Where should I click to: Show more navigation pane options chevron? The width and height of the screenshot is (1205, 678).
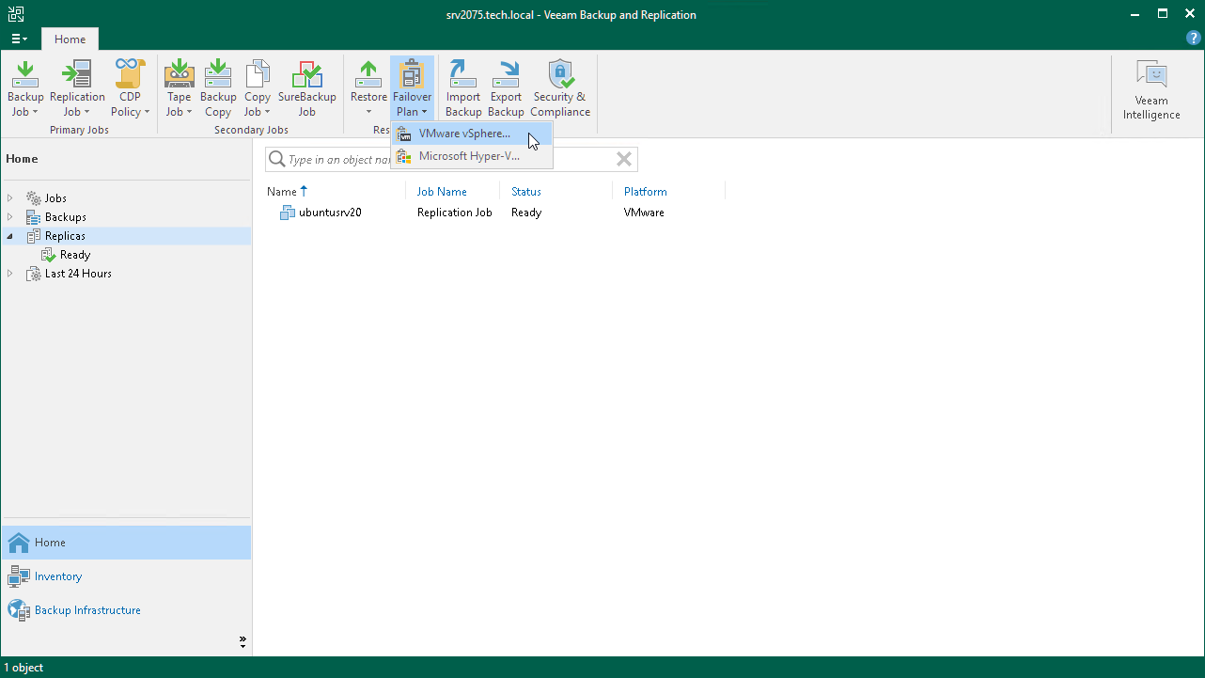point(243,642)
